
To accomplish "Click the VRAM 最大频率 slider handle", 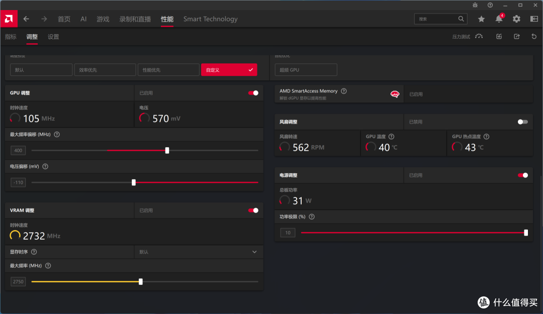I will [x=141, y=281].
